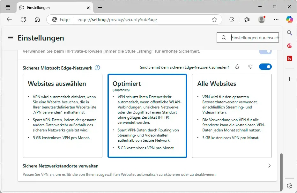Click the new tab plus button
The height and width of the screenshot is (193, 297).
[x=100, y=7]
